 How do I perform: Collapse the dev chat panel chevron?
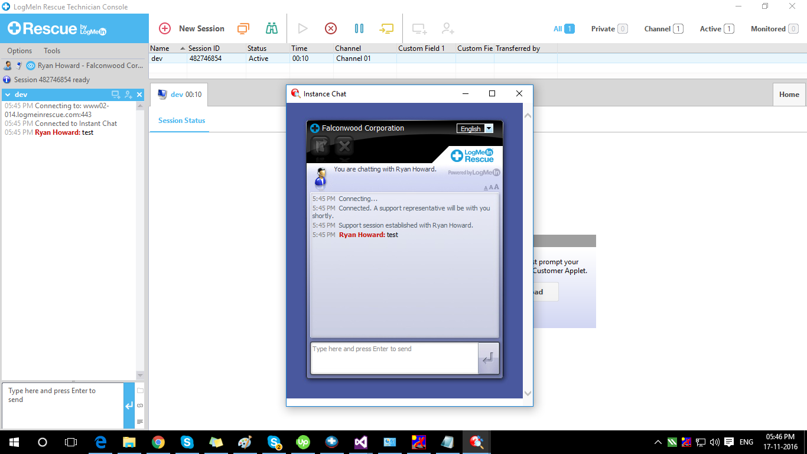click(x=8, y=95)
